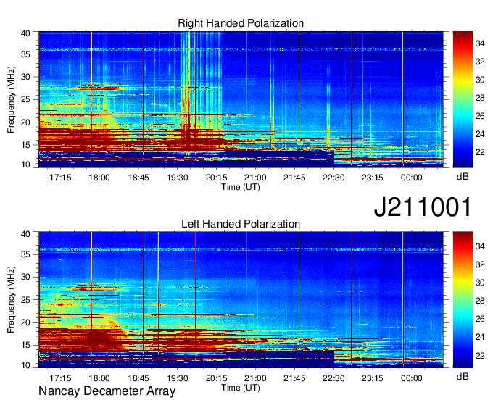
Task: Click the 23:15 time tick under the Left Handed plot
Action: point(372,378)
